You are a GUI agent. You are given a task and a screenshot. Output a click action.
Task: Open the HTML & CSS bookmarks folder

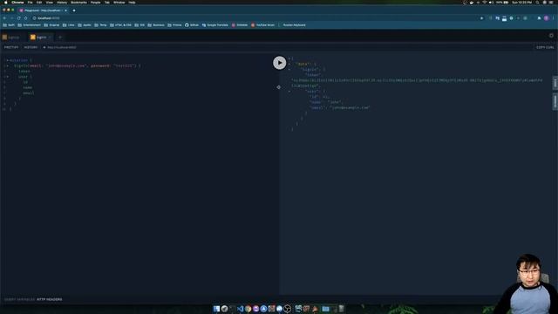(120, 25)
